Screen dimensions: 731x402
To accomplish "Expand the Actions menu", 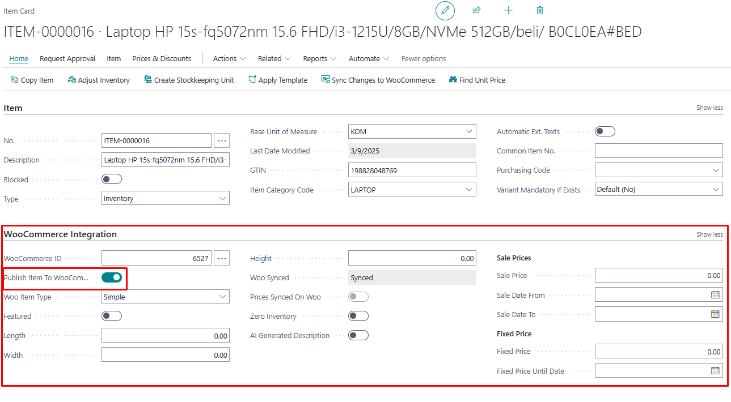I will click(x=230, y=59).
